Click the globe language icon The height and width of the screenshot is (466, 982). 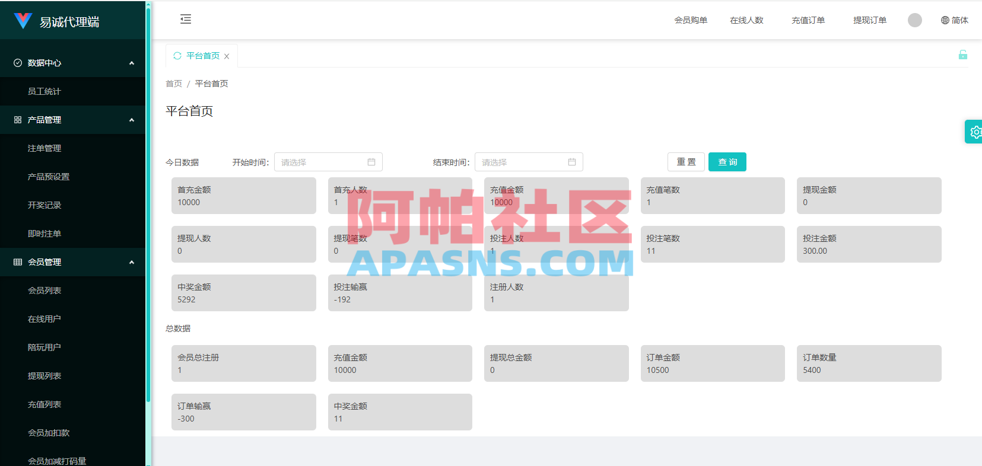point(945,20)
